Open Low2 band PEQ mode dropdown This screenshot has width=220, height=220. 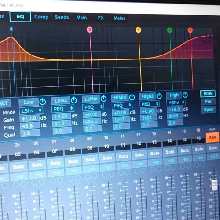tap(63, 109)
